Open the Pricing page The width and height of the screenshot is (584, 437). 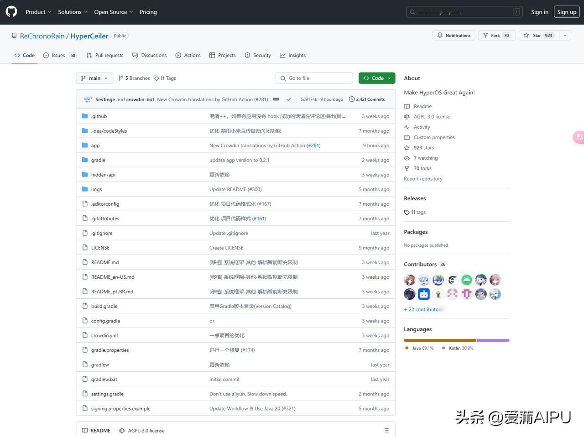tap(148, 12)
